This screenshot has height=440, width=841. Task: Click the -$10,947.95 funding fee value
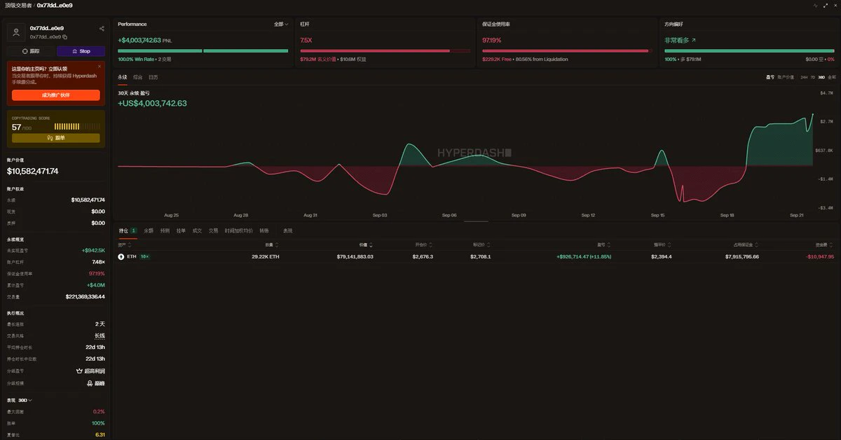pos(821,256)
